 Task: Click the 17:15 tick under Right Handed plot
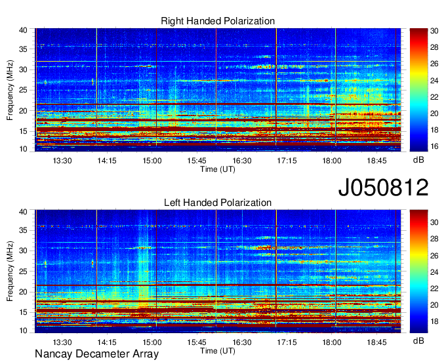point(287,161)
